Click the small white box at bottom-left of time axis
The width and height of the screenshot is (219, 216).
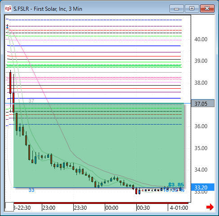pyautogui.click(x=9, y=207)
